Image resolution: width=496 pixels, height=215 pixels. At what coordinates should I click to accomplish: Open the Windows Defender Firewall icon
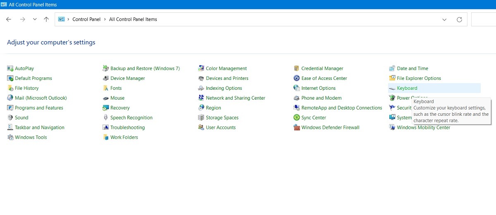297,128
